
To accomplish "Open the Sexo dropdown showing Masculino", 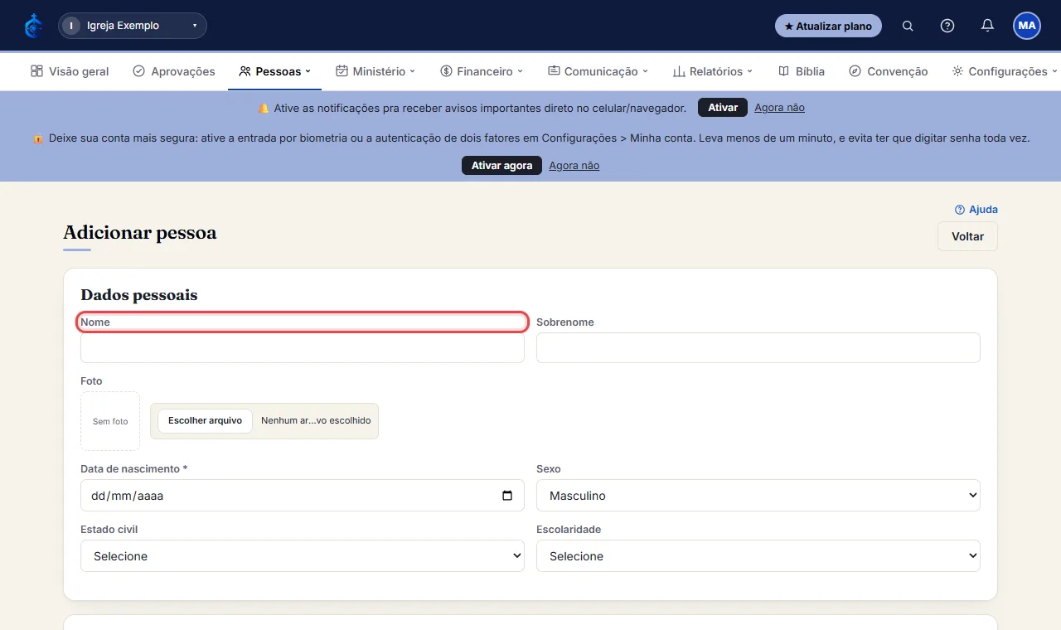I will pos(758,496).
